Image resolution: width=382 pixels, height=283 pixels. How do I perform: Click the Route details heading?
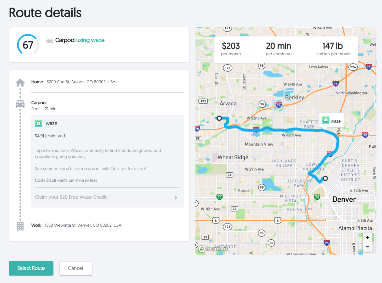(45, 13)
